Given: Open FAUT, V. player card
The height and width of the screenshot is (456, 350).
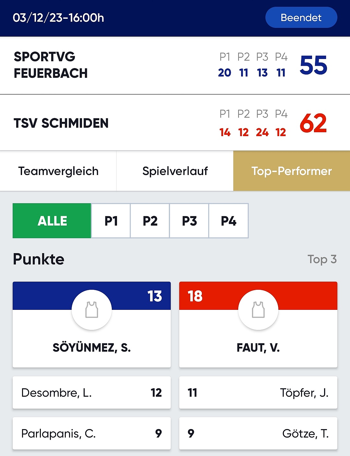Looking at the screenshot, I should tap(258, 324).
